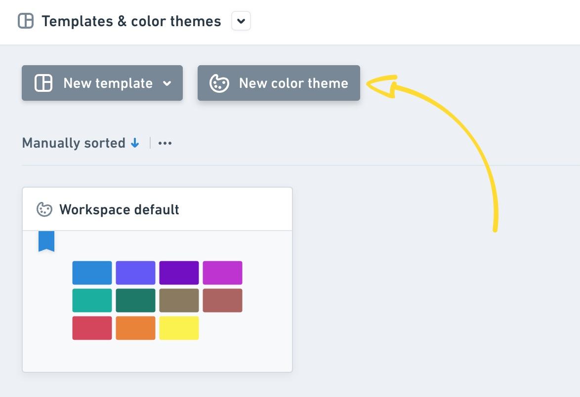Choose the teal green color swatch

[x=92, y=301]
